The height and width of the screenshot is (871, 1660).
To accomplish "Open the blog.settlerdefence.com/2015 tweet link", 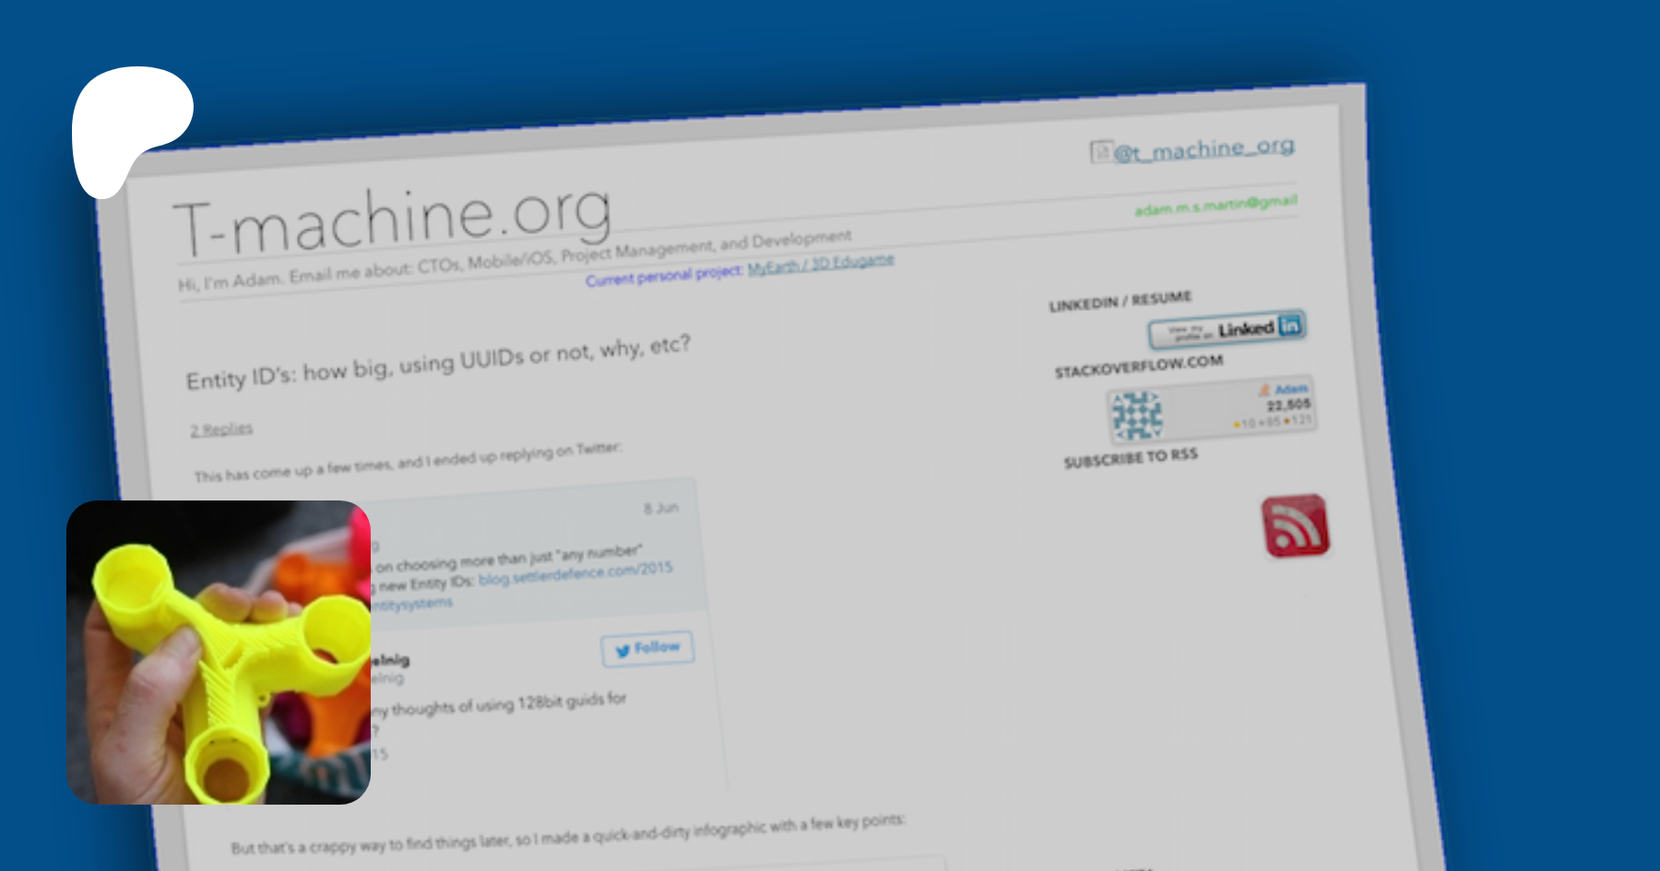I will 575,573.
